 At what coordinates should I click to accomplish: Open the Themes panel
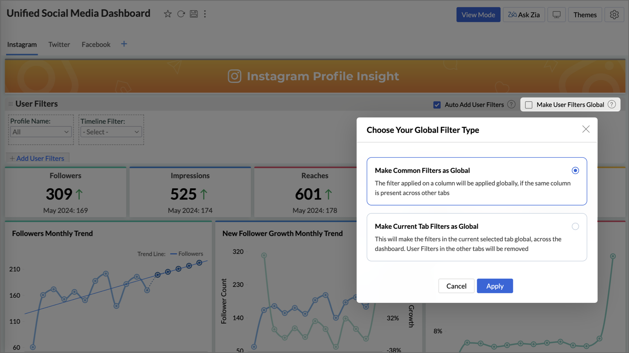(x=585, y=15)
